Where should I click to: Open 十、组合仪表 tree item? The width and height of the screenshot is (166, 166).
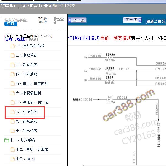point(27,131)
